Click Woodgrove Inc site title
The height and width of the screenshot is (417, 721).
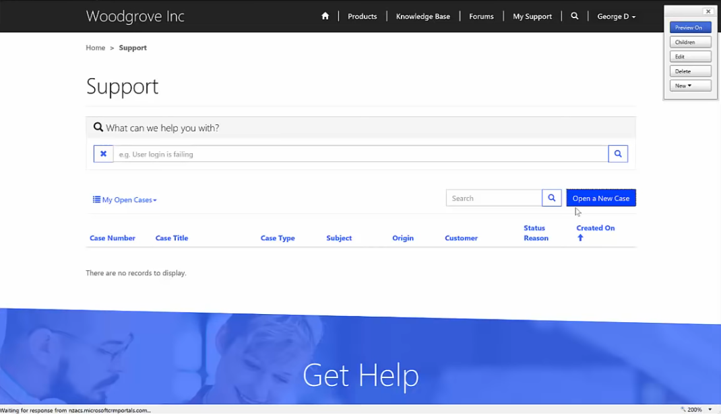(x=135, y=16)
